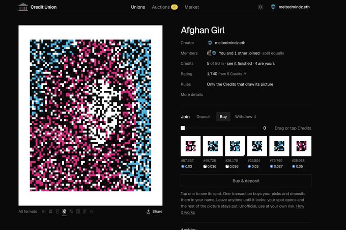346x230 pixels.
Task: Click the Buy & deposit button
Action: 246,181
